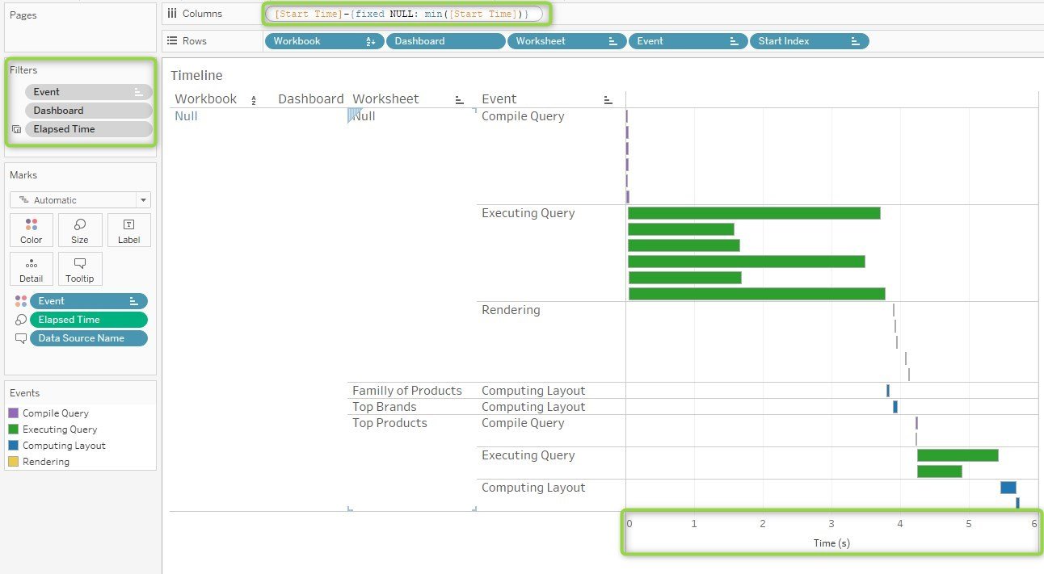
Task: Click the Tooltip button on Marks card
Action: click(x=80, y=269)
